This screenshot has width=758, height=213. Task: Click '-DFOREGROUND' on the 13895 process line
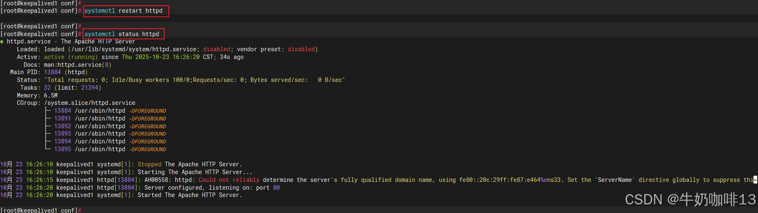(x=148, y=150)
